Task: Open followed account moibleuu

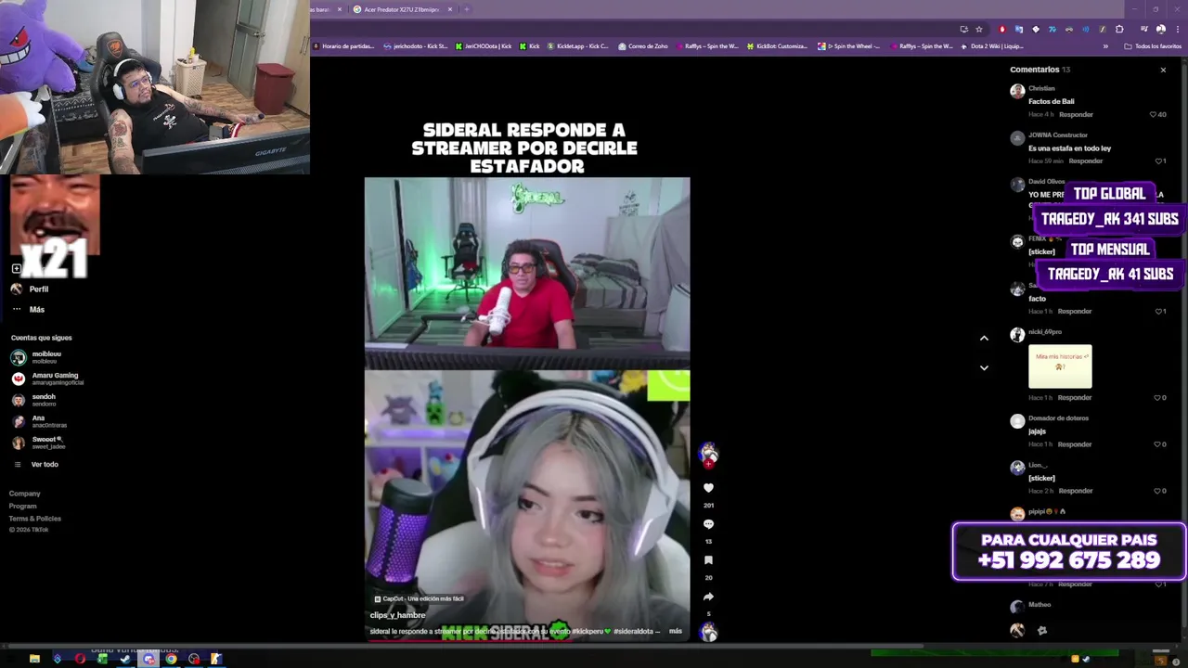Action: 37,357
